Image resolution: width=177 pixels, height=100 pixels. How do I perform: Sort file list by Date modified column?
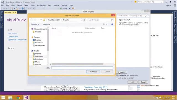[x=90, y=28]
